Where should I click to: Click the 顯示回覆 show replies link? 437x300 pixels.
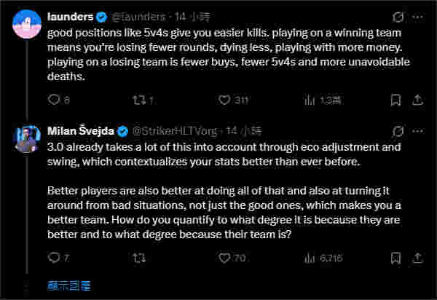click(68, 285)
